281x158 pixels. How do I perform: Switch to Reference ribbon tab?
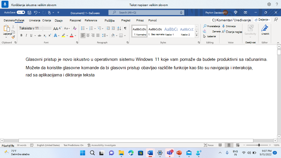pos(91,20)
